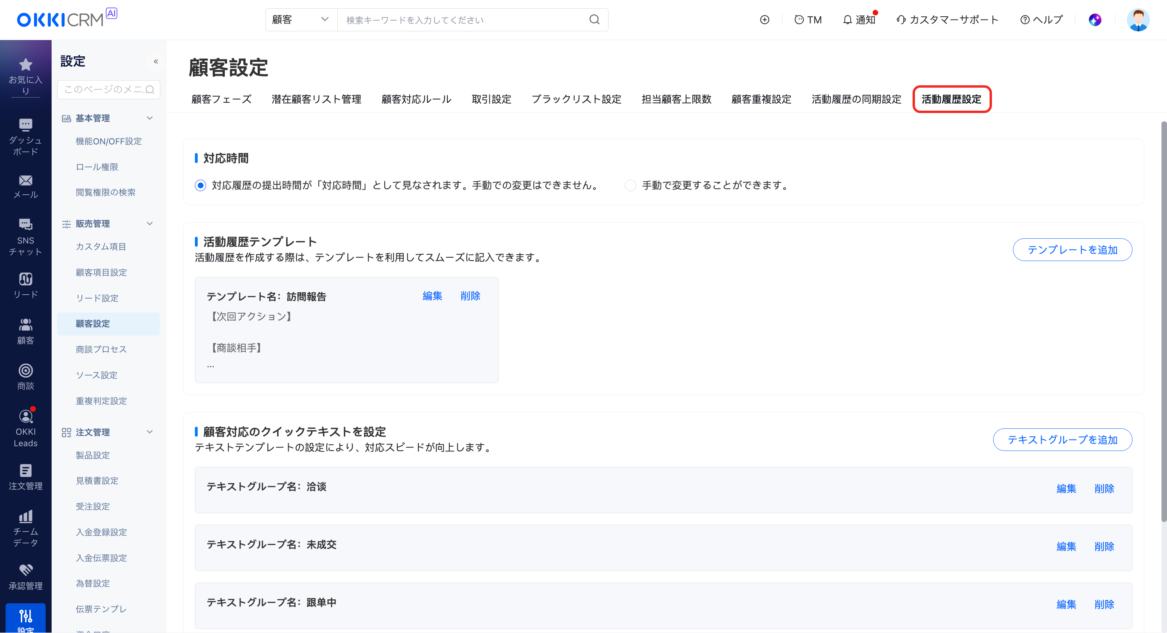The height and width of the screenshot is (633, 1167).
Task: Edit the 訪問報告 template
Action: pyautogui.click(x=432, y=296)
